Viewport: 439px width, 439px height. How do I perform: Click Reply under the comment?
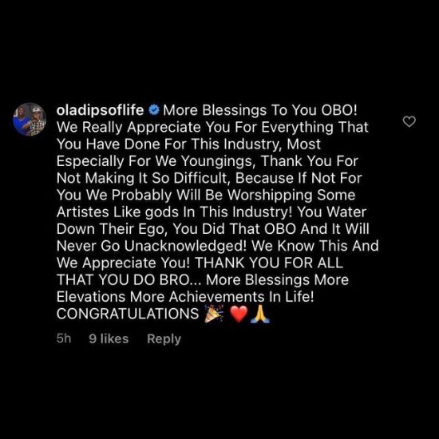[x=164, y=338]
